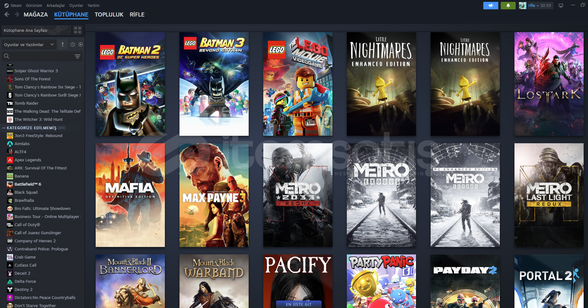
Task: Open the $0.53 wallet balance link
Action: pyautogui.click(x=546, y=5)
